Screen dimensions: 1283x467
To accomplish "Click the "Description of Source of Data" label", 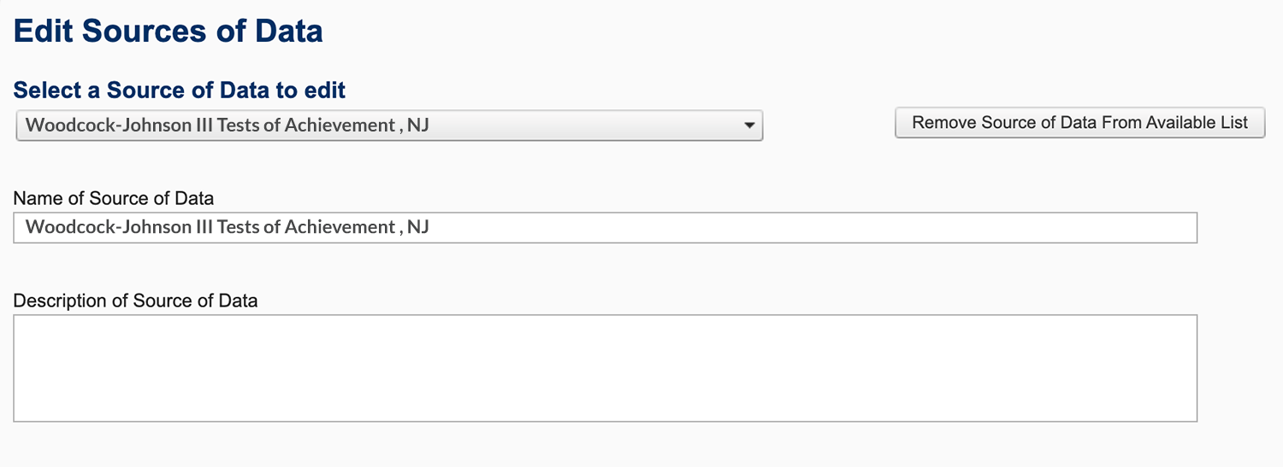I will [135, 301].
